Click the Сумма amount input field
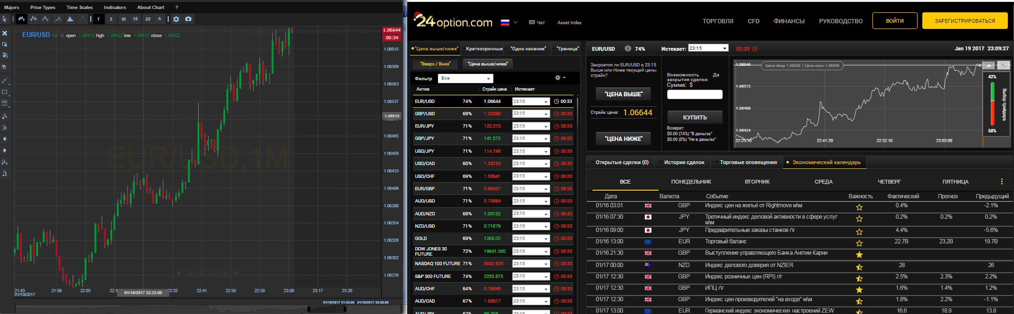 pos(695,94)
